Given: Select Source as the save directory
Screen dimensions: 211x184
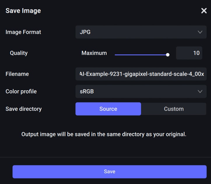Looking at the screenshot, I should click(108, 109).
